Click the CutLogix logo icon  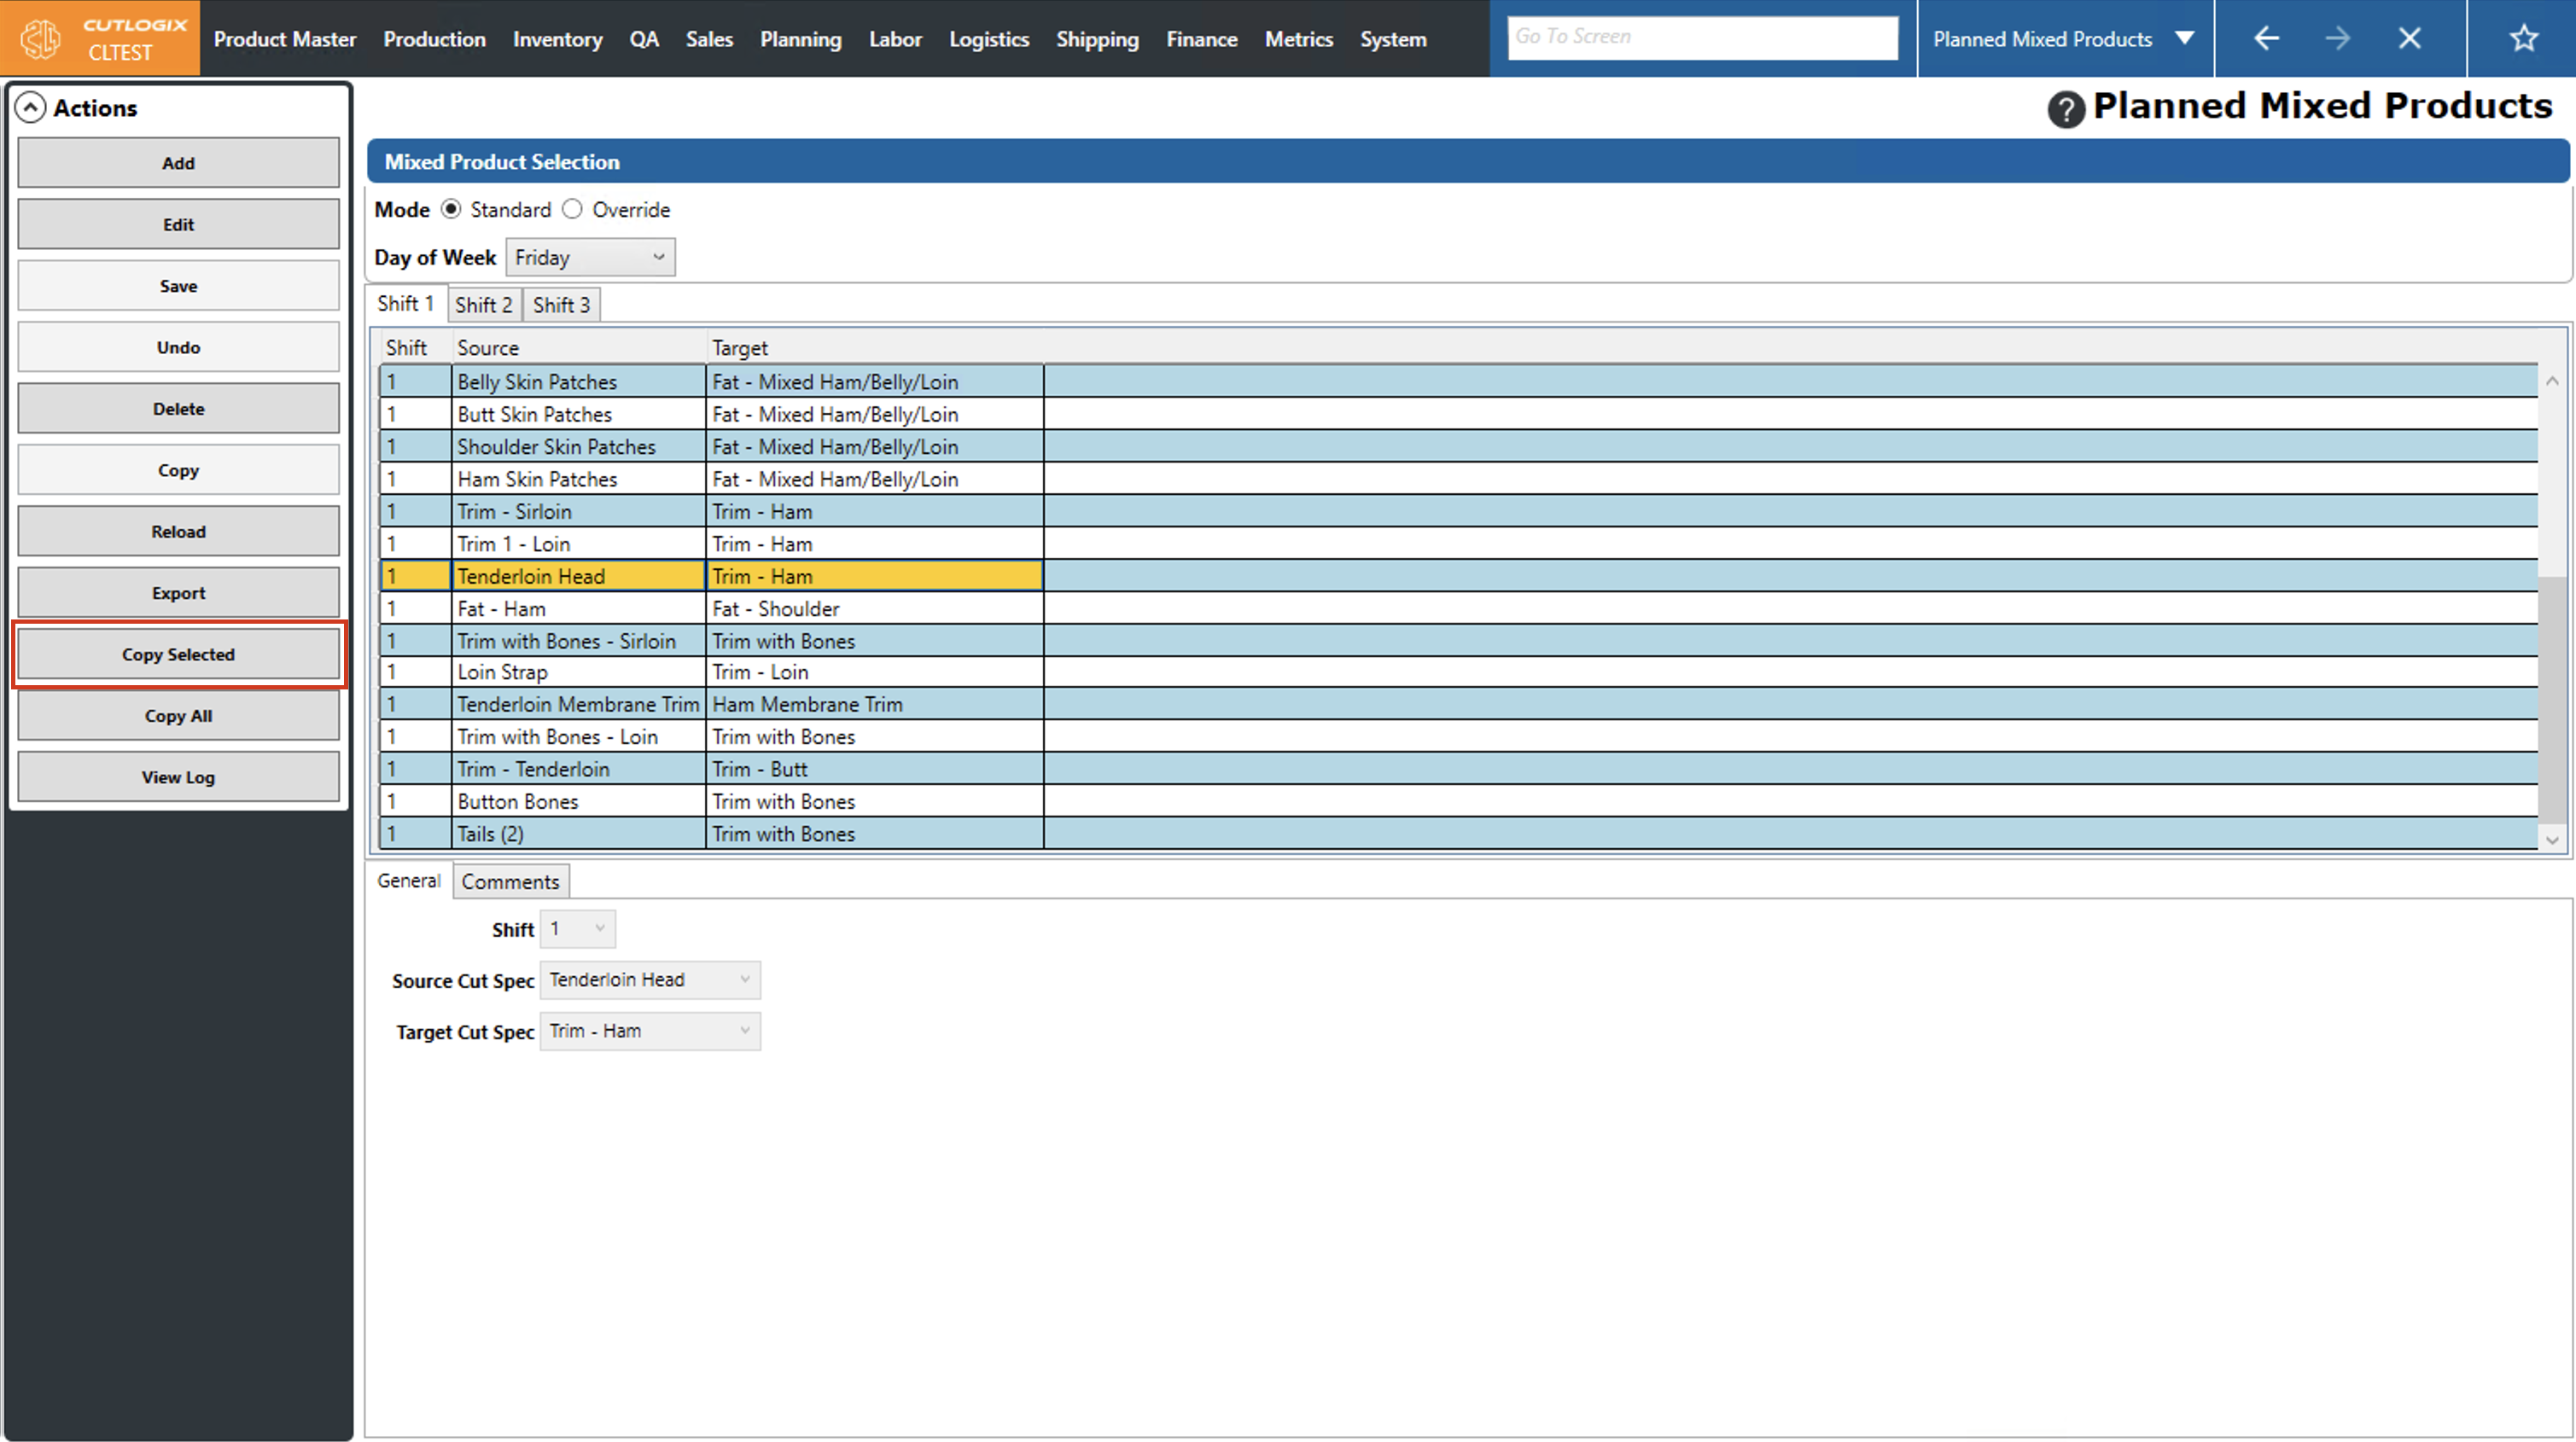[x=42, y=38]
